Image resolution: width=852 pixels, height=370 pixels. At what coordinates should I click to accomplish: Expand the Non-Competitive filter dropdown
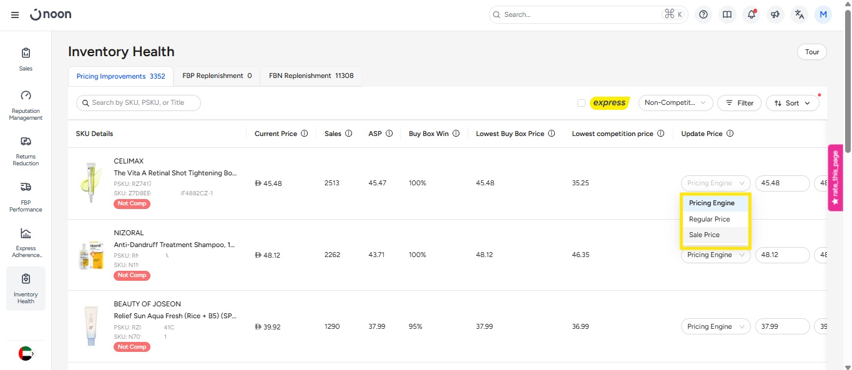pos(675,103)
